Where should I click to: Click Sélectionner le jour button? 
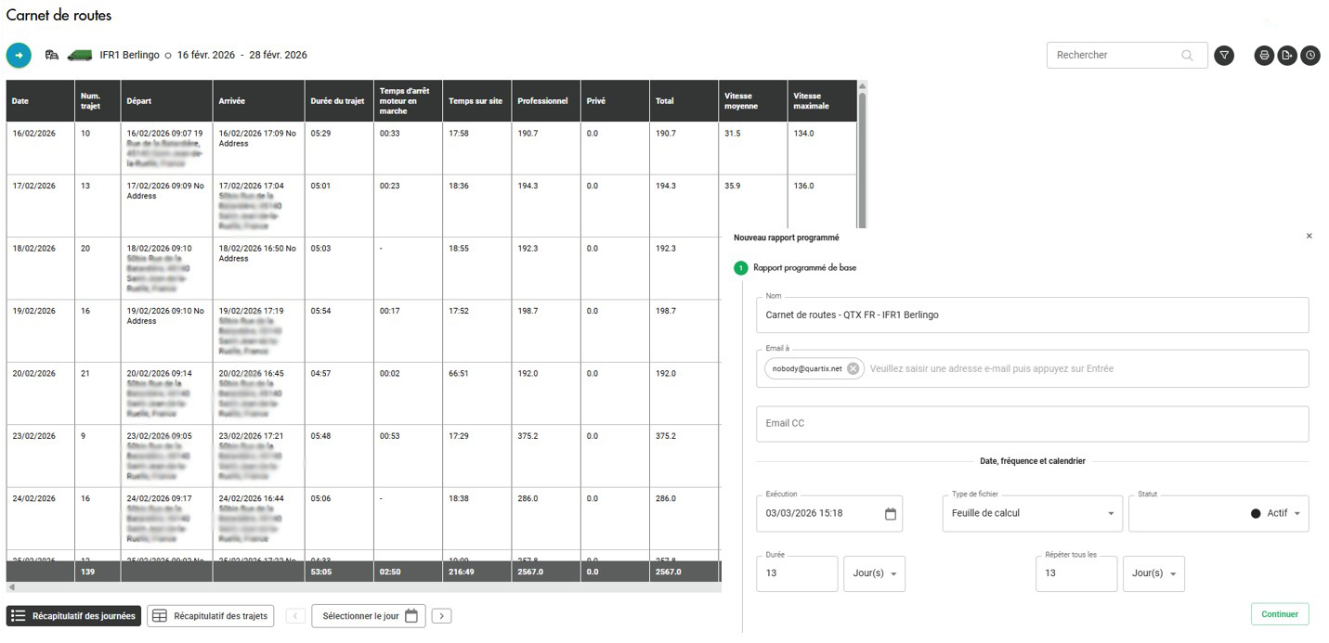pos(369,616)
